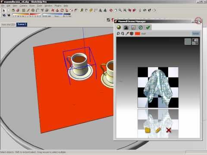Select the Pan hand tool
Image resolution: width=207 pixels, height=155 pixels.
point(116,10)
